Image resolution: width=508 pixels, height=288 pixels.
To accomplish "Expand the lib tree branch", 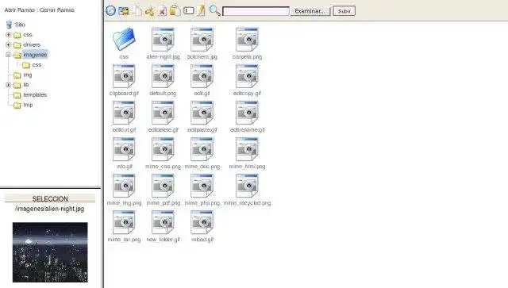I will pos(9,85).
